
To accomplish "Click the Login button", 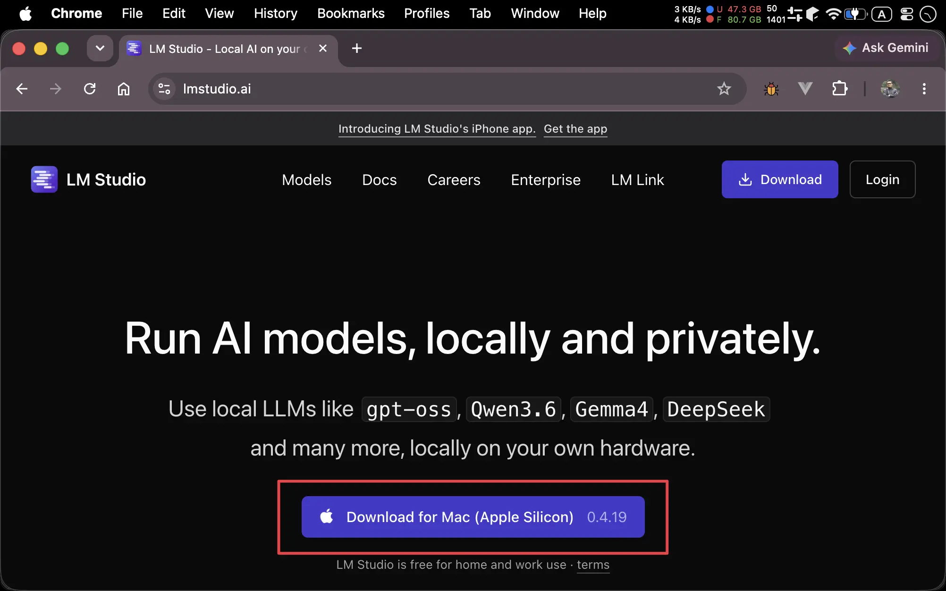I will tap(882, 179).
